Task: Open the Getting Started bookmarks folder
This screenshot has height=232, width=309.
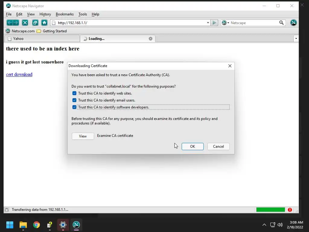Action: (52, 31)
